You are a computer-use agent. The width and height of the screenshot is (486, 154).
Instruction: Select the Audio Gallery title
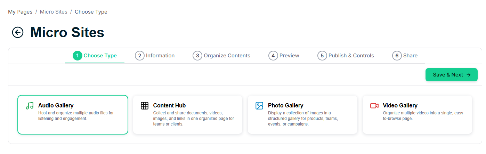tap(56, 105)
